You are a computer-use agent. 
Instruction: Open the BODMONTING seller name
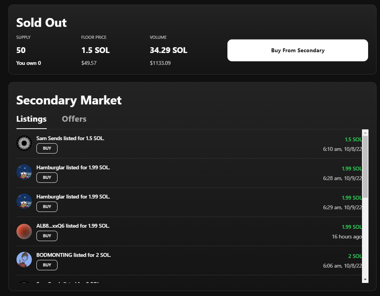54,255
